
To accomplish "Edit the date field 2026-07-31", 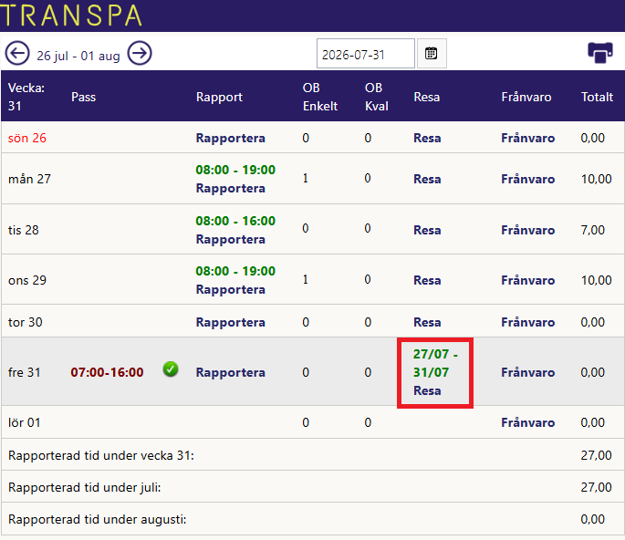I will tap(366, 54).
